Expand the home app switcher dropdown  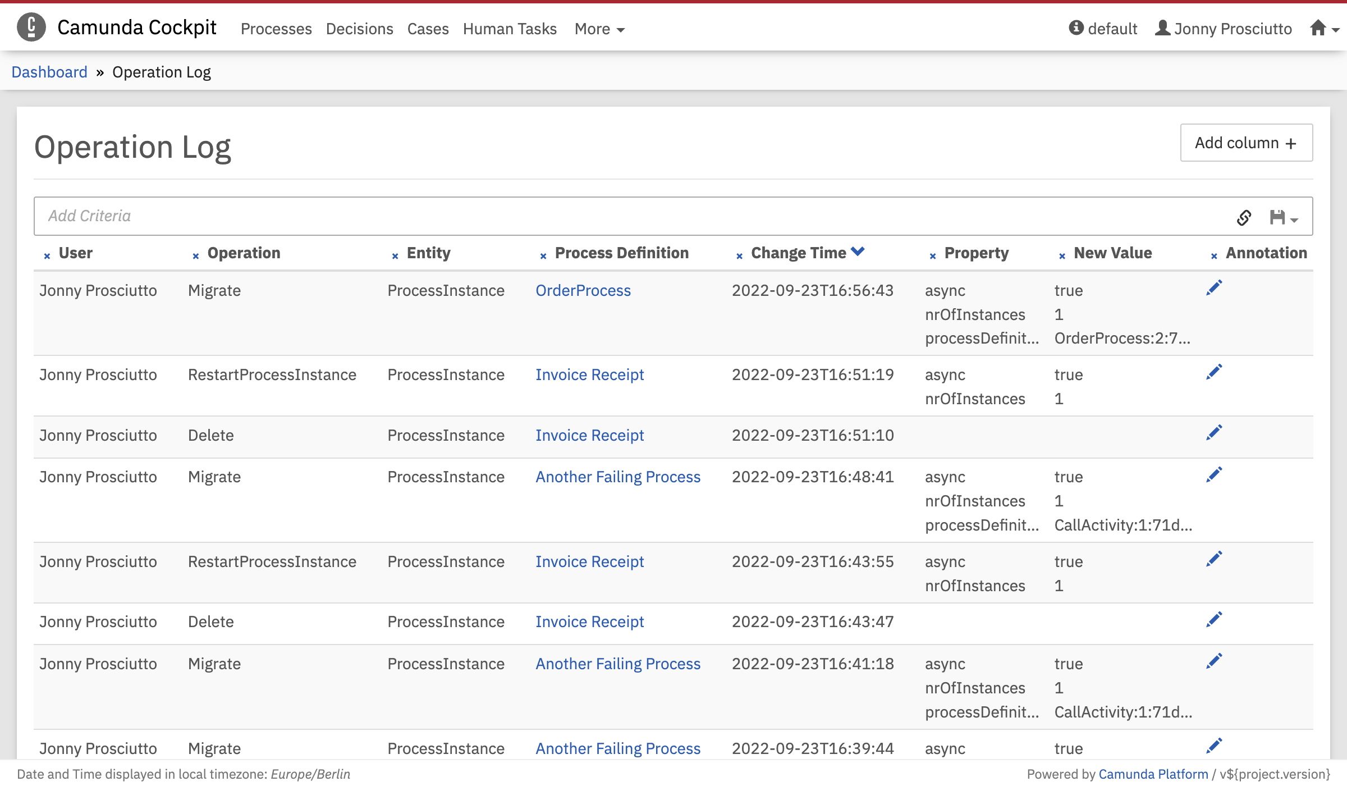tap(1325, 28)
